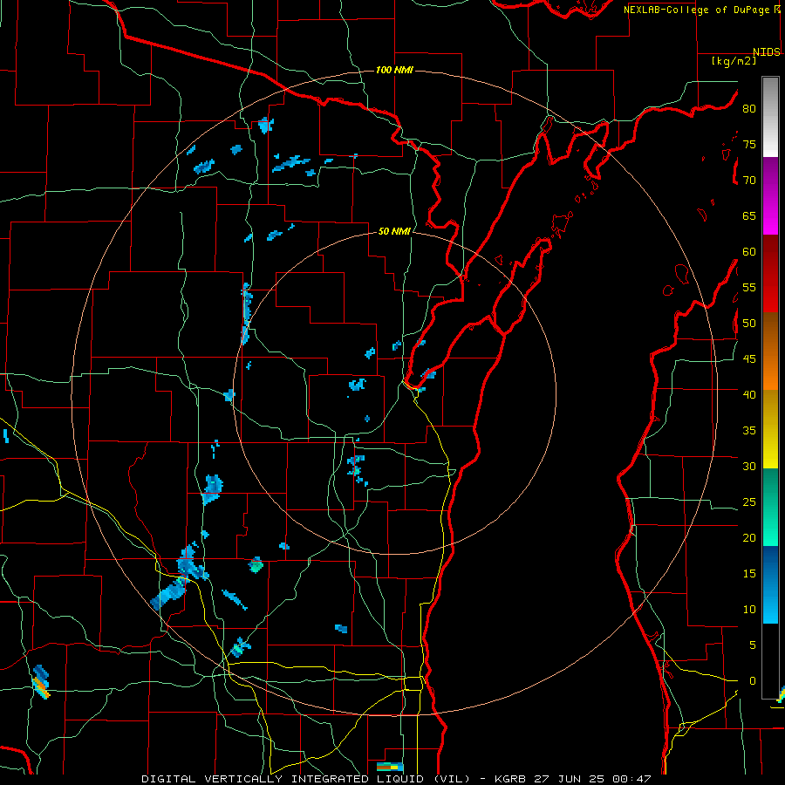Click the 5 value on the scale
The image size is (785, 785).
(x=753, y=645)
